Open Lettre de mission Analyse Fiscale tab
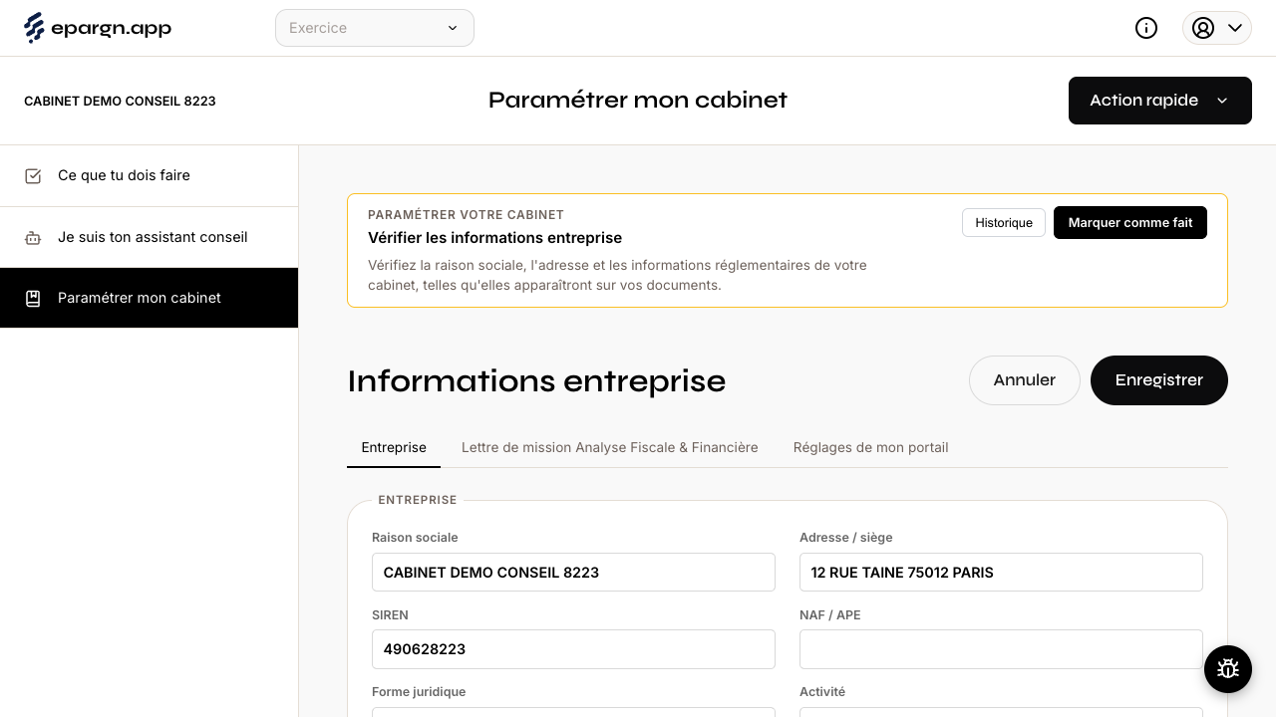 tap(610, 448)
